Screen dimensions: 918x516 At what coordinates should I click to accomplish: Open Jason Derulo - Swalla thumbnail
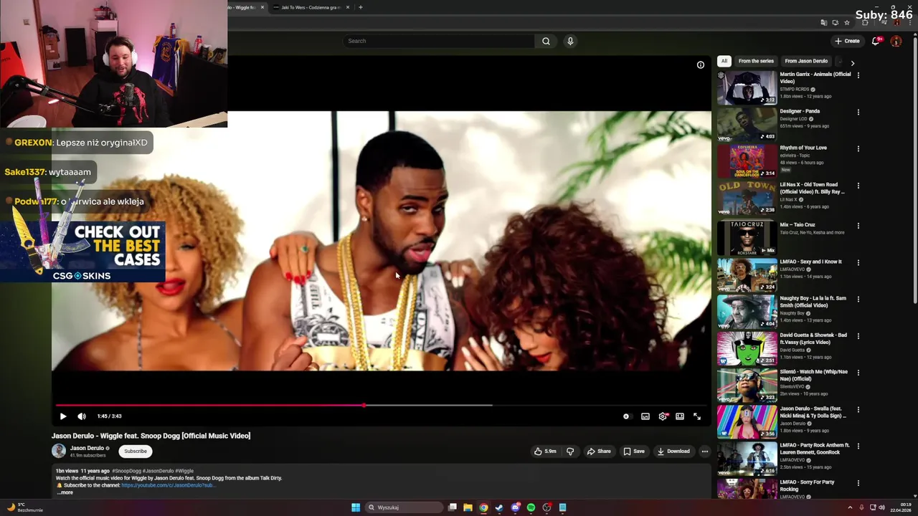click(x=747, y=422)
